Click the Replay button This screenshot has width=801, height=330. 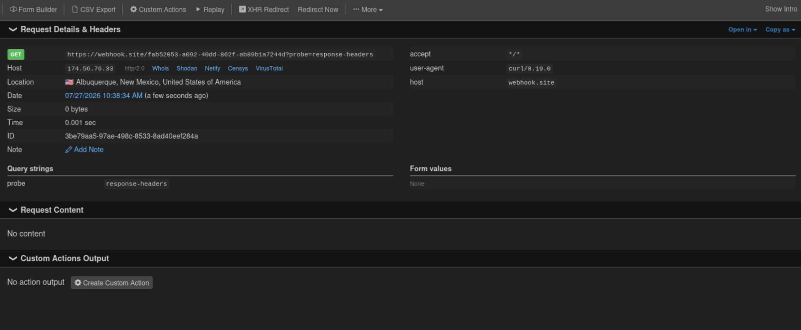[210, 9]
